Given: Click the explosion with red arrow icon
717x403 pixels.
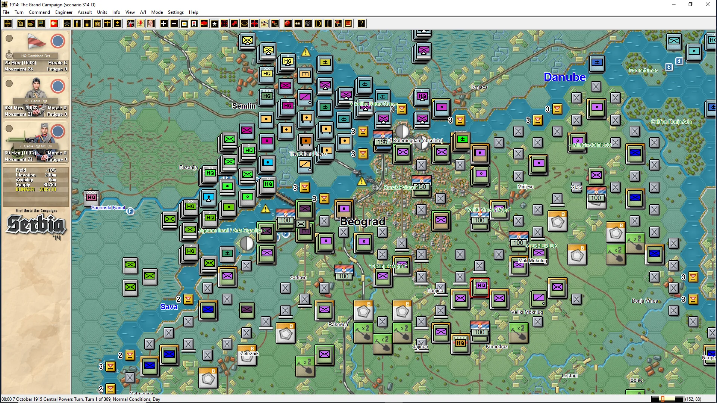Looking at the screenshot, I should click(x=131, y=24).
